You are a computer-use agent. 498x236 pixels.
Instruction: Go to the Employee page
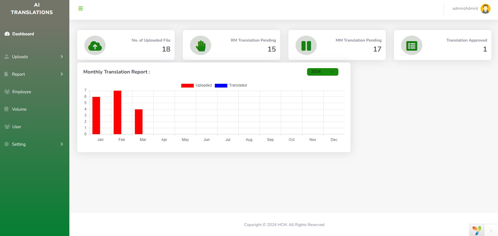click(x=22, y=92)
